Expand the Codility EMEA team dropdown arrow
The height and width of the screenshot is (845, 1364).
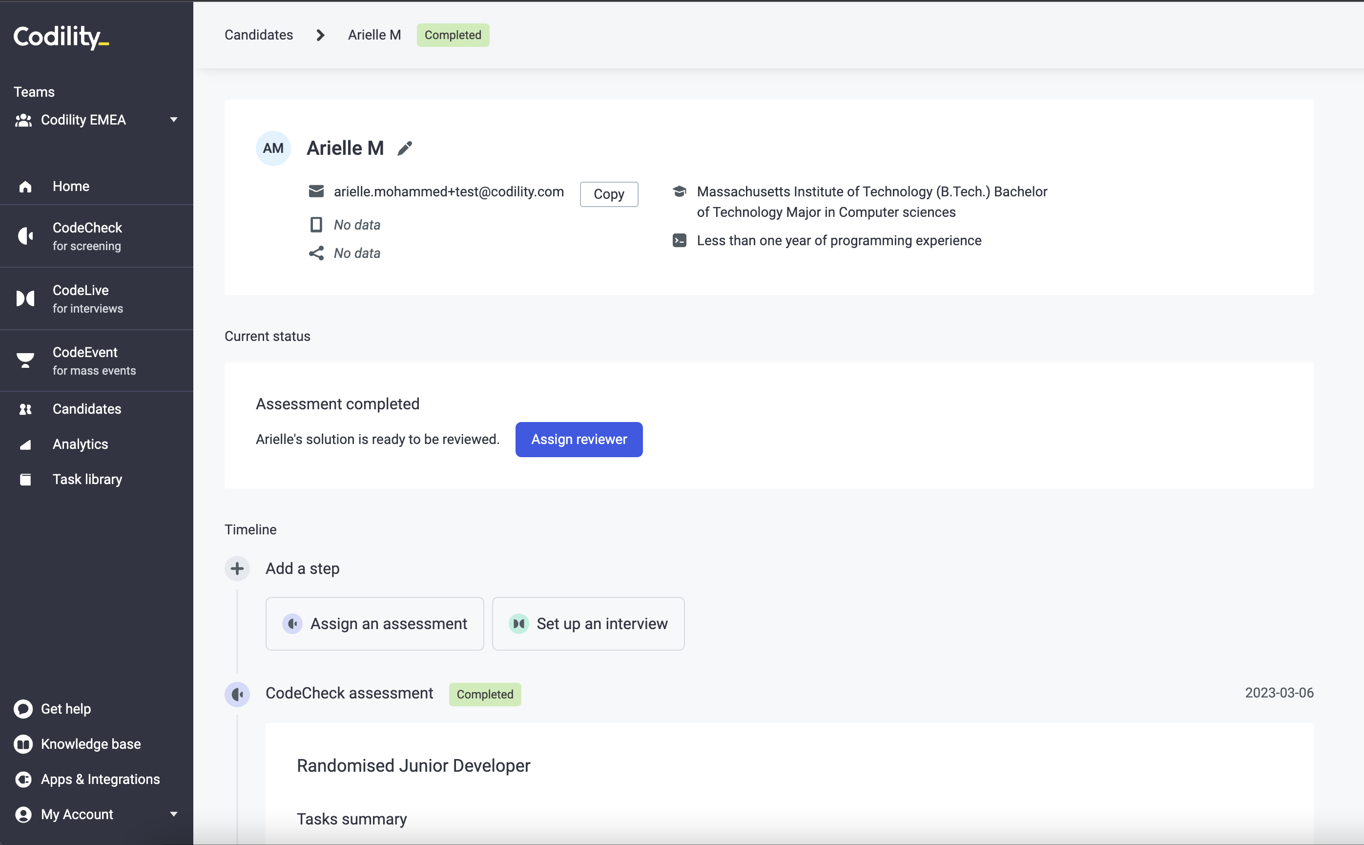click(174, 120)
